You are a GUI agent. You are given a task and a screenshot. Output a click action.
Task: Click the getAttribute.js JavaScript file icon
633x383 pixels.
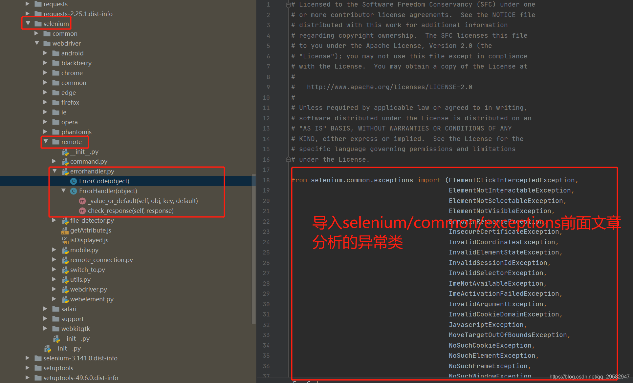coord(65,231)
